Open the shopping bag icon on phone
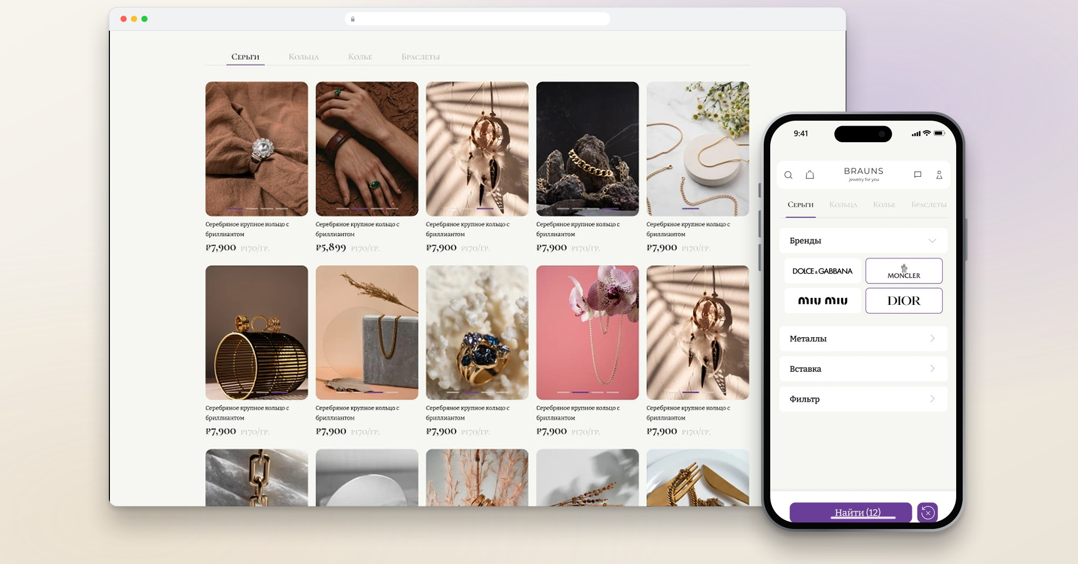 [810, 175]
